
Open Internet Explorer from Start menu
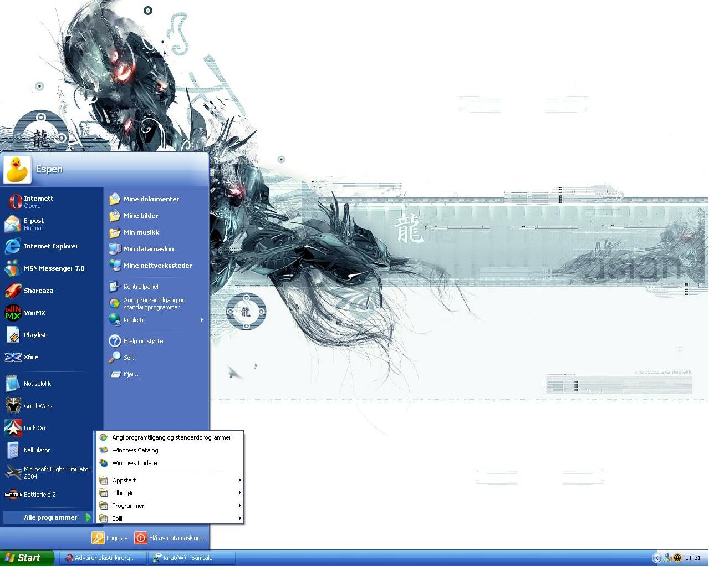point(52,246)
